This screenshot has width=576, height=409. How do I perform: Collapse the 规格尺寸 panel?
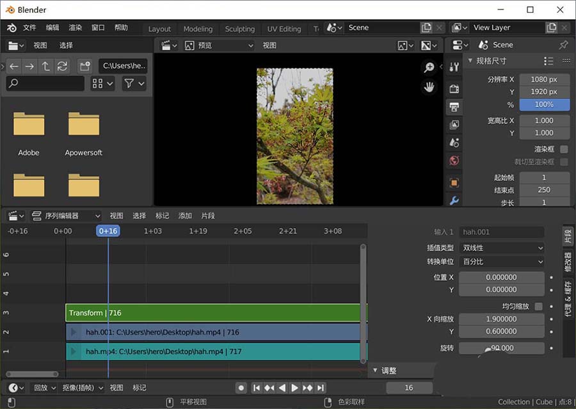pyautogui.click(x=471, y=61)
